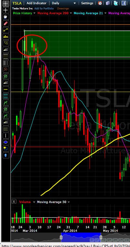Select the abc text annotation tool
130x247 pixels.
(5, 37)
